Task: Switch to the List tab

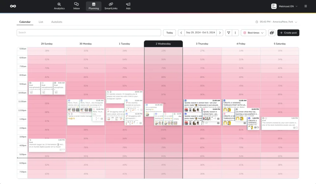Action: coord(41,22)
